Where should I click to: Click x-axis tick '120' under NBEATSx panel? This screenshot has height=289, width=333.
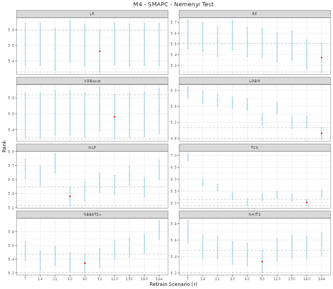pyautogui.click(x=115, y=279)
